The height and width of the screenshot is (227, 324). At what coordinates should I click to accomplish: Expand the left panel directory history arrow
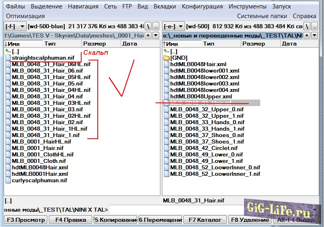pos(156,35)
